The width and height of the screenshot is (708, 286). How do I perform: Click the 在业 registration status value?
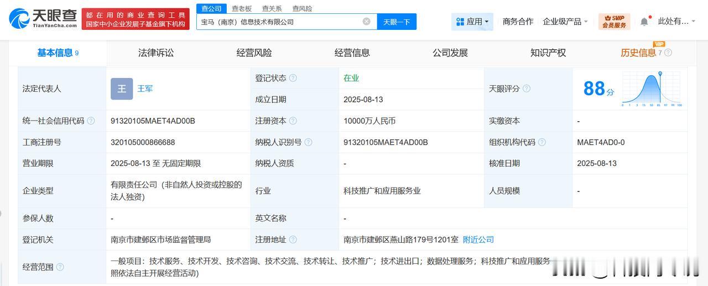pyautogui.click(x=351, y=78)
